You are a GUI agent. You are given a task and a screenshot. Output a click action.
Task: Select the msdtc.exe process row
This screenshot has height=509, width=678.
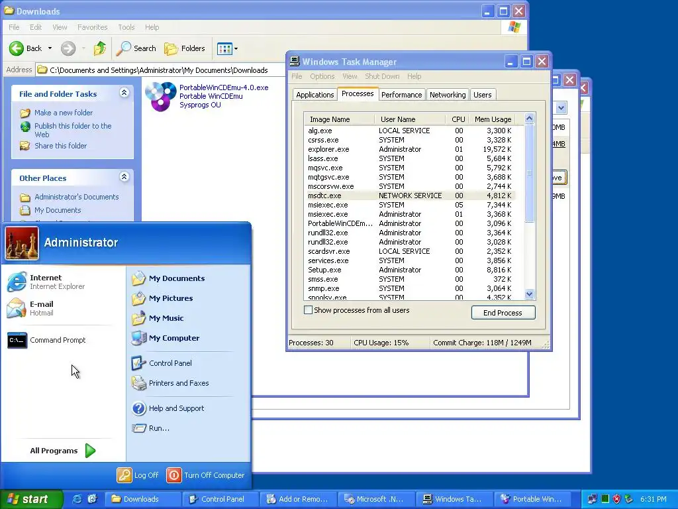point(410,196)
